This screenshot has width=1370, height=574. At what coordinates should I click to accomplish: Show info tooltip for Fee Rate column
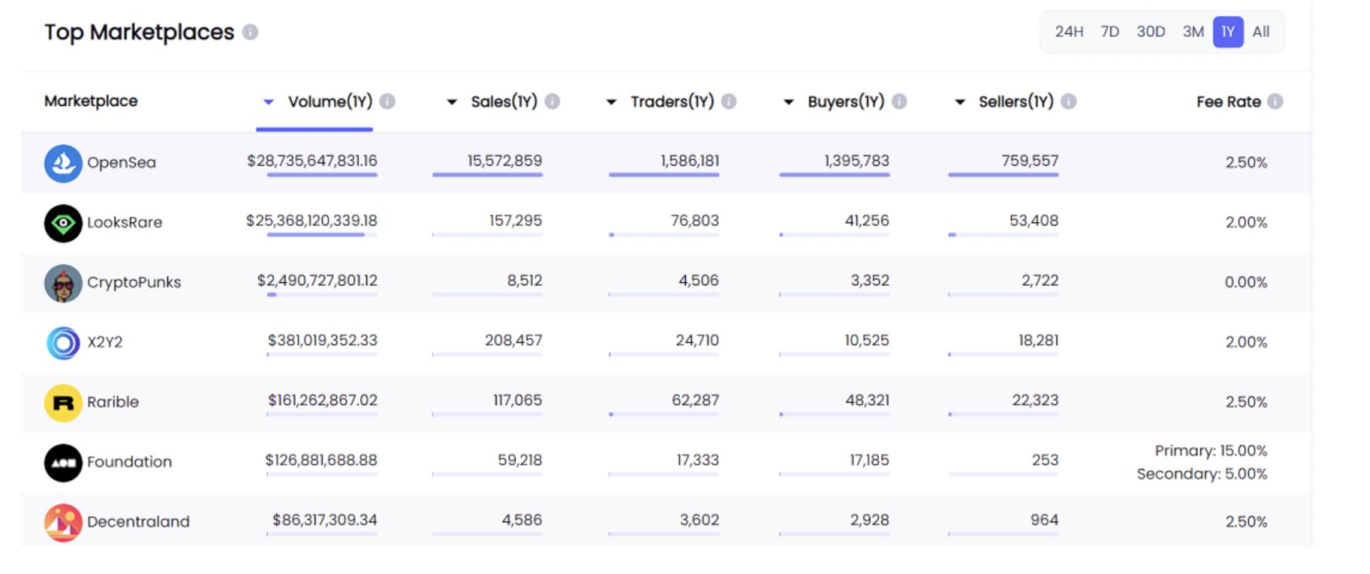pos(1275,102)
